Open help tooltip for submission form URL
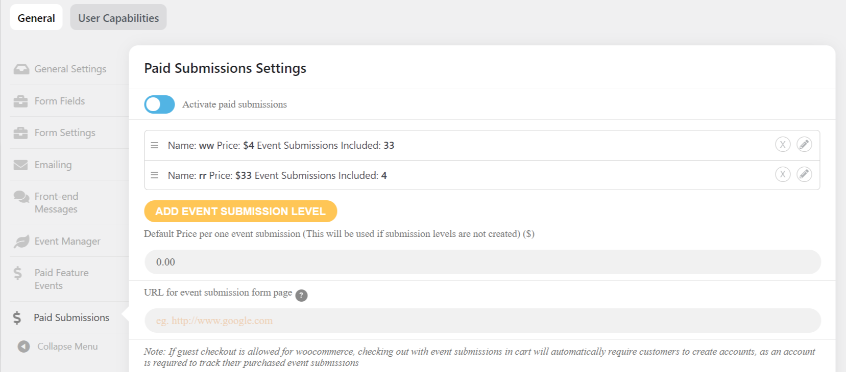Image resolution: width=846 pixels, height=372 pixels. (302, 296)
